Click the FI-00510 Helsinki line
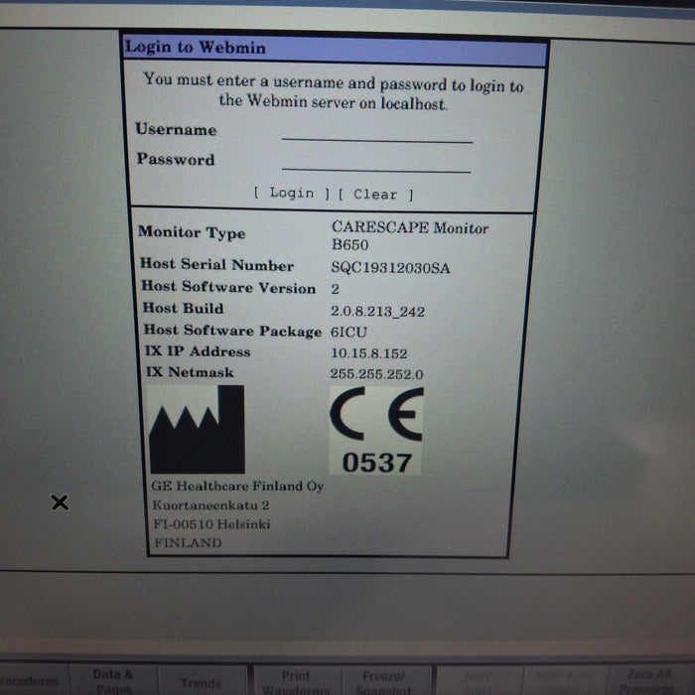 (211, 524)
